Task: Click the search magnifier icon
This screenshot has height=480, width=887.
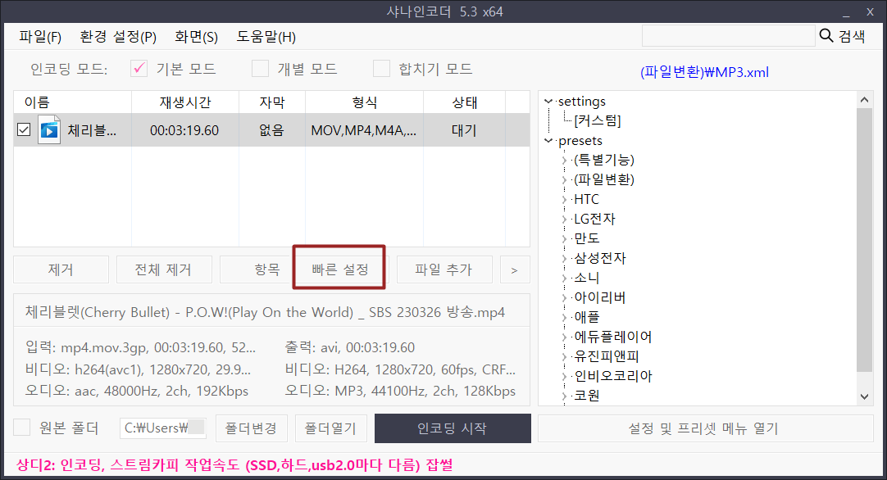Action: 826,36
